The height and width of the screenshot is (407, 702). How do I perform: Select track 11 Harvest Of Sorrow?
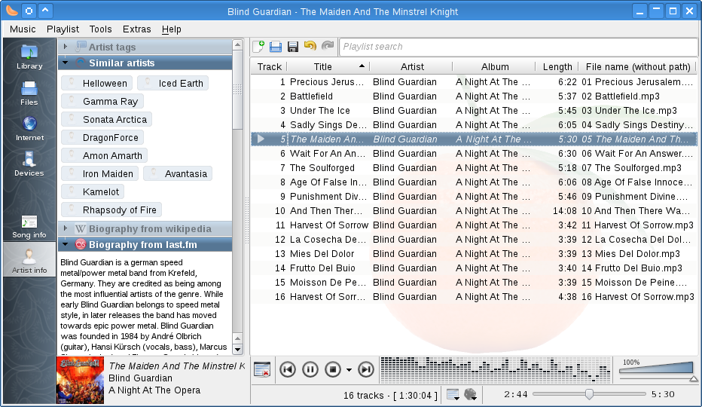coord(474,225)
